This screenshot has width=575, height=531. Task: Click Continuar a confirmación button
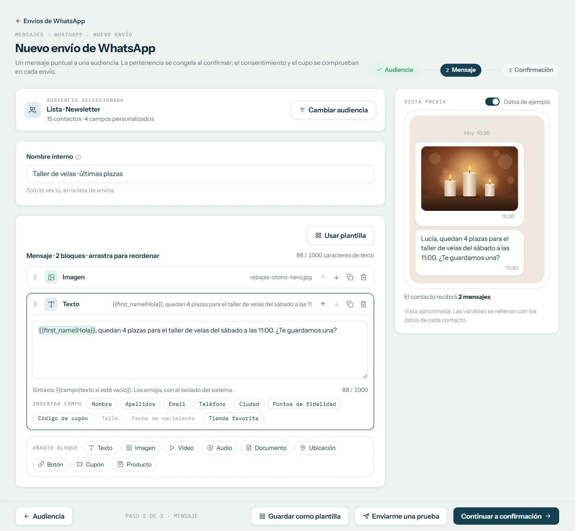(x=506, y=516)
